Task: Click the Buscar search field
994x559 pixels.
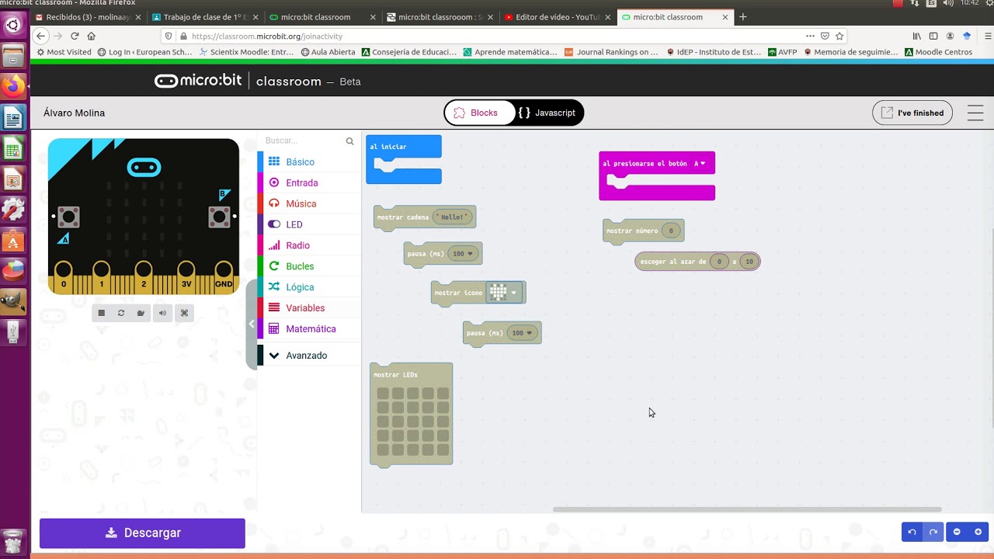Action: [x=303, y=141]
